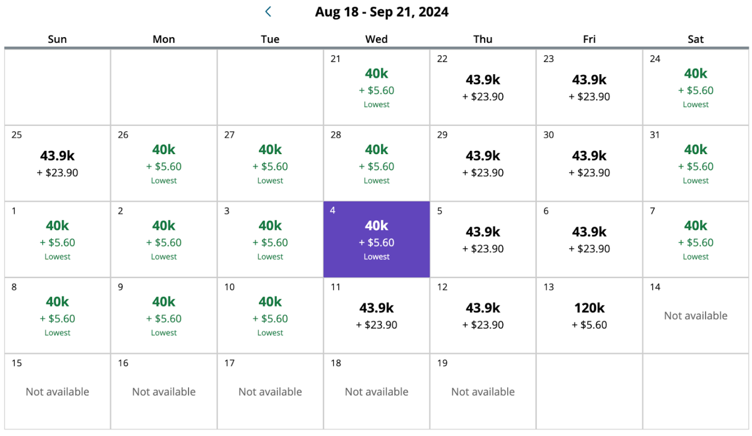The image size is (752, 436).
Task: Pick Saturday August 24 lowest fare
Action: tap(696, 87)
